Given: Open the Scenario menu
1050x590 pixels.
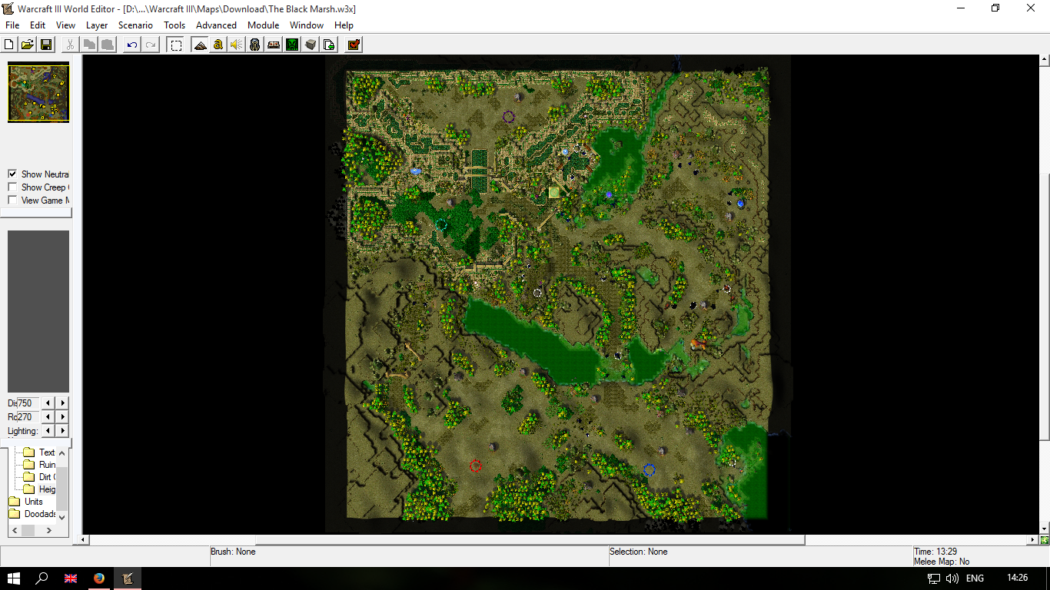Looking at the screenshot, I should [135, 25].
